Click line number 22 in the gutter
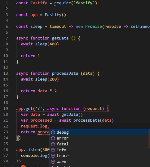150x167 pixels. pos(6,126)
